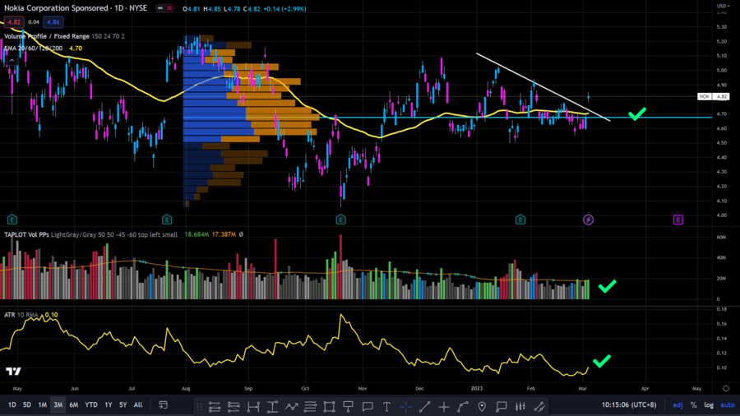Open the go-to-date calendar icon
The width and height of the screenshot is (740, 416).
[x=164, y=404]
